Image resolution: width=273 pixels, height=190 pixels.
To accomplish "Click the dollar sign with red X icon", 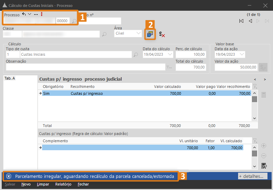I will (x=162, y=34).
